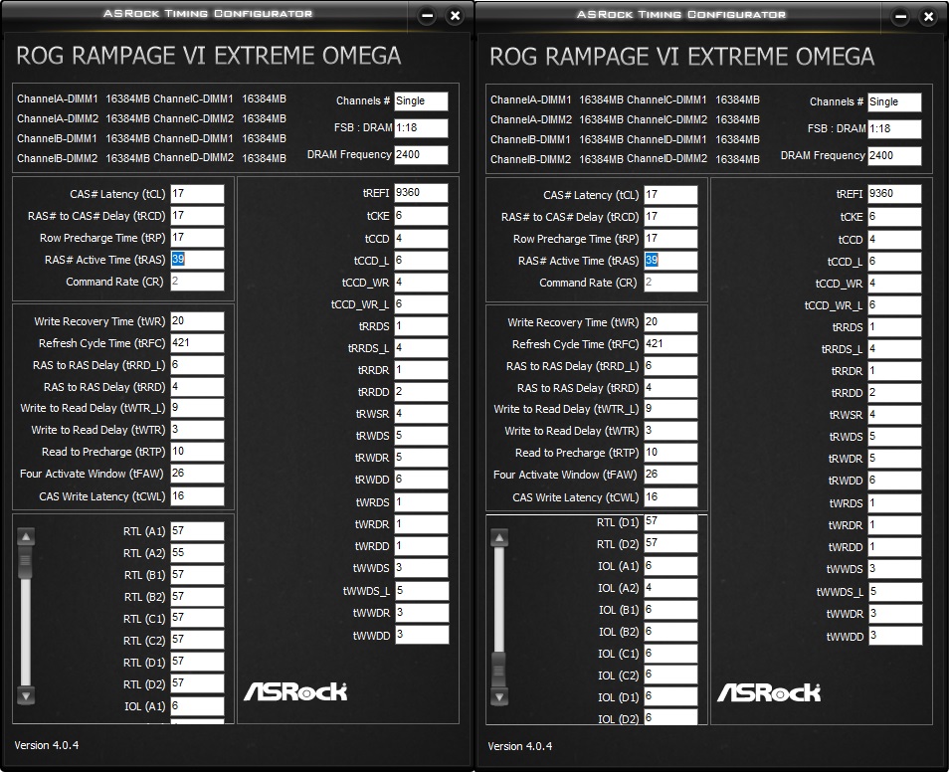Image resolution: width=949 pixels, height=773 pixels.
Task: Focus the Row Precharge Time (tRP) field, left window
Action: point(197,238)
